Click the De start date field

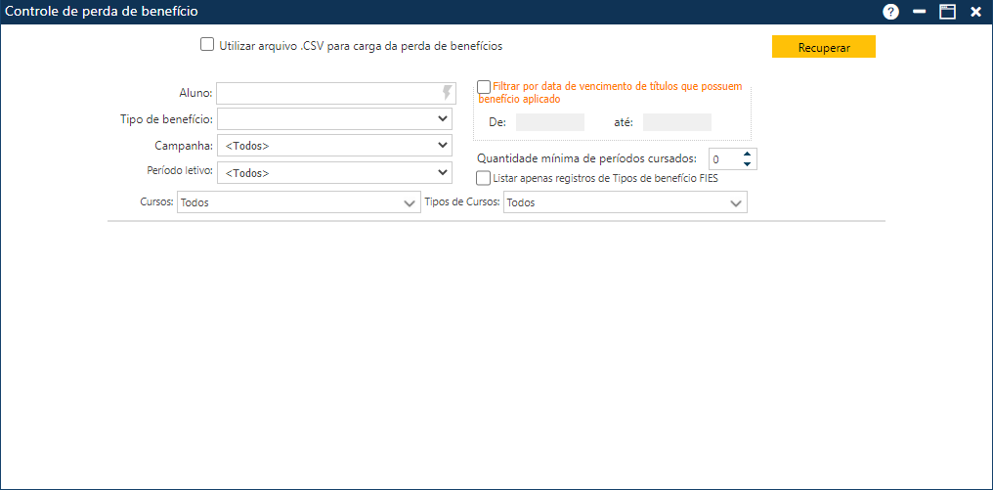coord(549,122)
